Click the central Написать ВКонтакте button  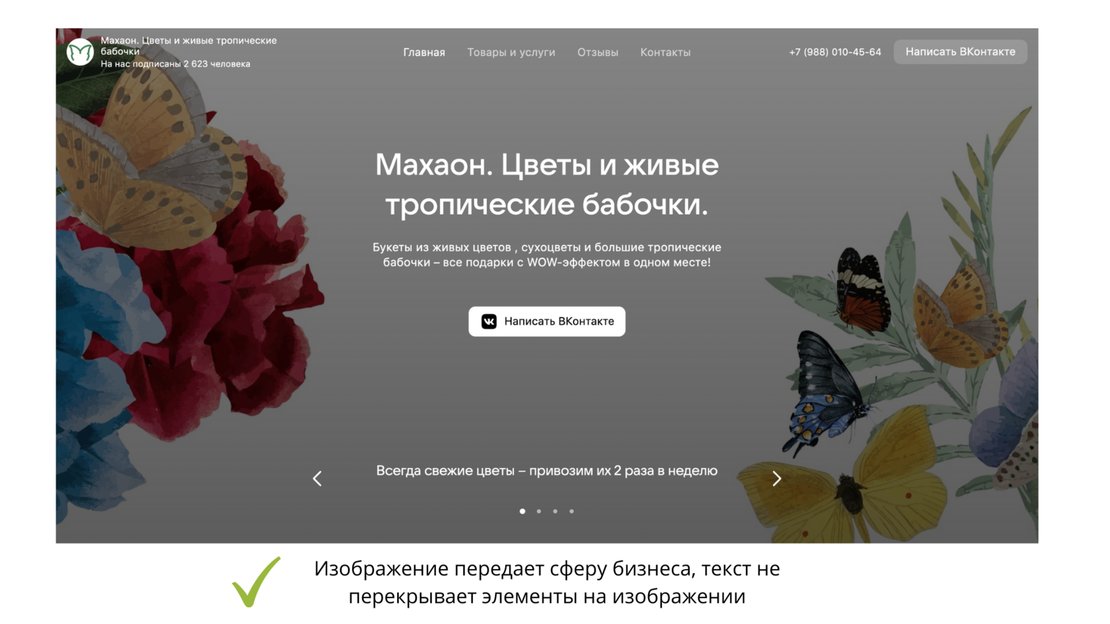[x=547, y=322]
